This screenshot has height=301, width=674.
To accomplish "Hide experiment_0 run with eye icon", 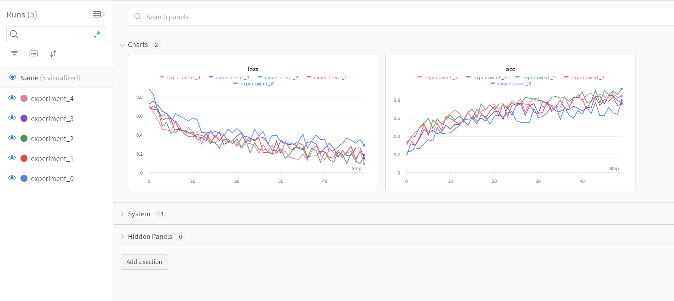I will point(12,178).
